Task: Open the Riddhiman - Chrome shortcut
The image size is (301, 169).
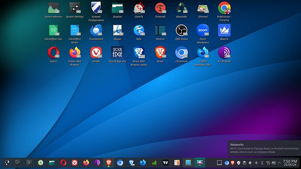Action: coord(224,8)
